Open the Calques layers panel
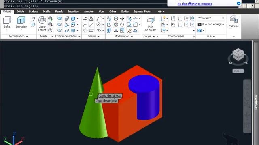The image size is (259, 145). click(234, 21)
